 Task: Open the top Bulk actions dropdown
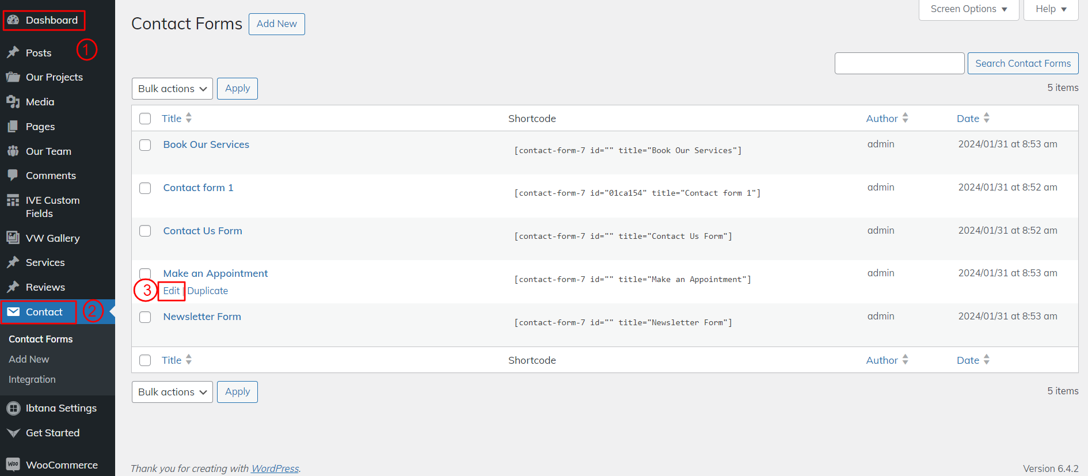coord(172,89)
